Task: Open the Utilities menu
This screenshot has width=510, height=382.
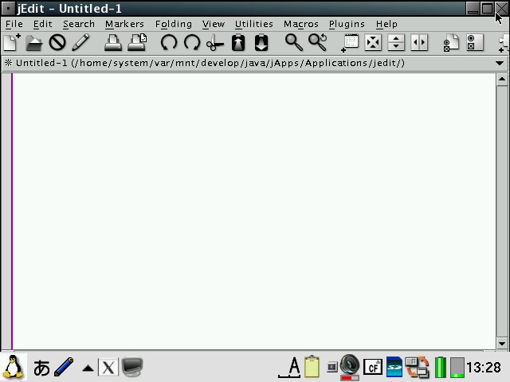Action: pyautogui.click(x=253, y=24)
